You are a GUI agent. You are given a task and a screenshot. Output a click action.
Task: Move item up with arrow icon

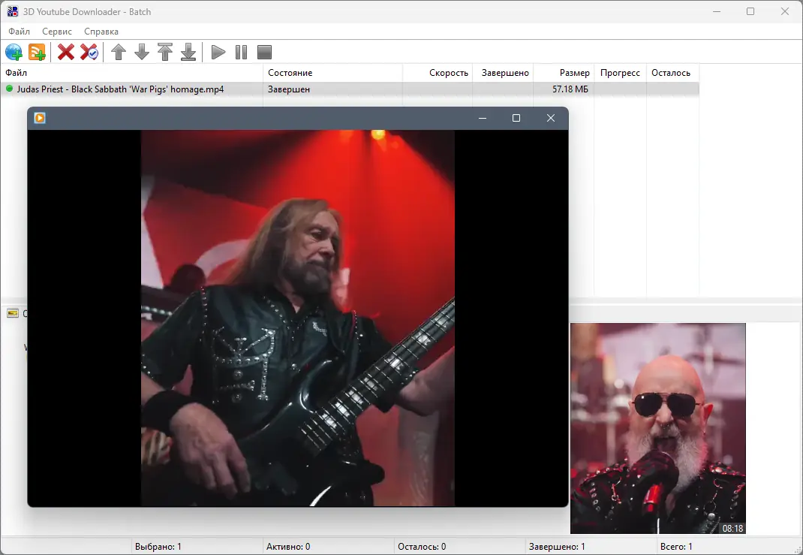pos(119,53)
